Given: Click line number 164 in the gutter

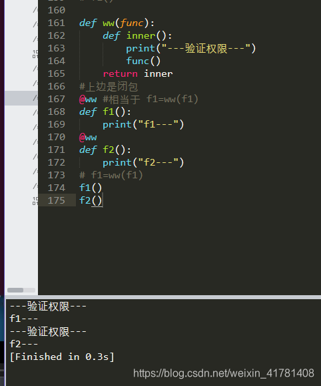Looking at the screenshot, I should point(57,61).
